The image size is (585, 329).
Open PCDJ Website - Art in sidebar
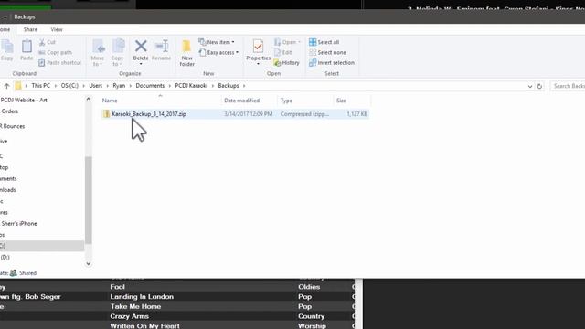(x=24, y=100)
